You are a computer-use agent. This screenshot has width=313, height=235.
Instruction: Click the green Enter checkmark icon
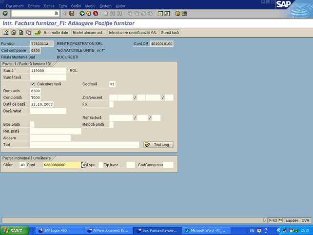point(5,14)
